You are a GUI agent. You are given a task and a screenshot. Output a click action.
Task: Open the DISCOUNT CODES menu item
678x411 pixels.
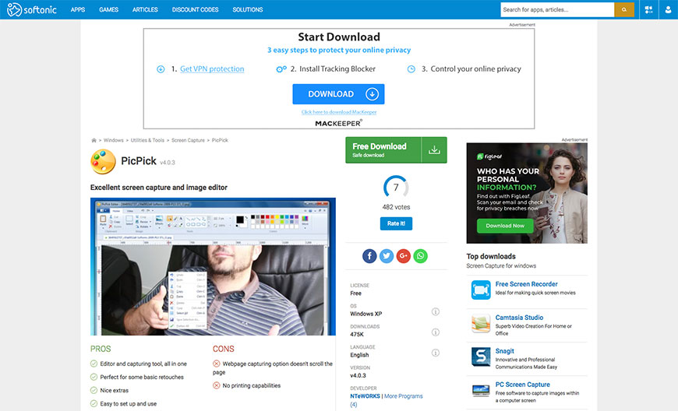pyautogui.click(x=195, y=10)
